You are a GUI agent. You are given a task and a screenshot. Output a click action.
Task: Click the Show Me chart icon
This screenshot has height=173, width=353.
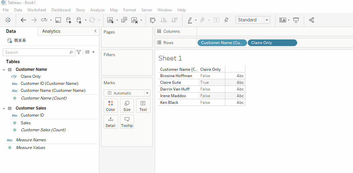(282, 20)
